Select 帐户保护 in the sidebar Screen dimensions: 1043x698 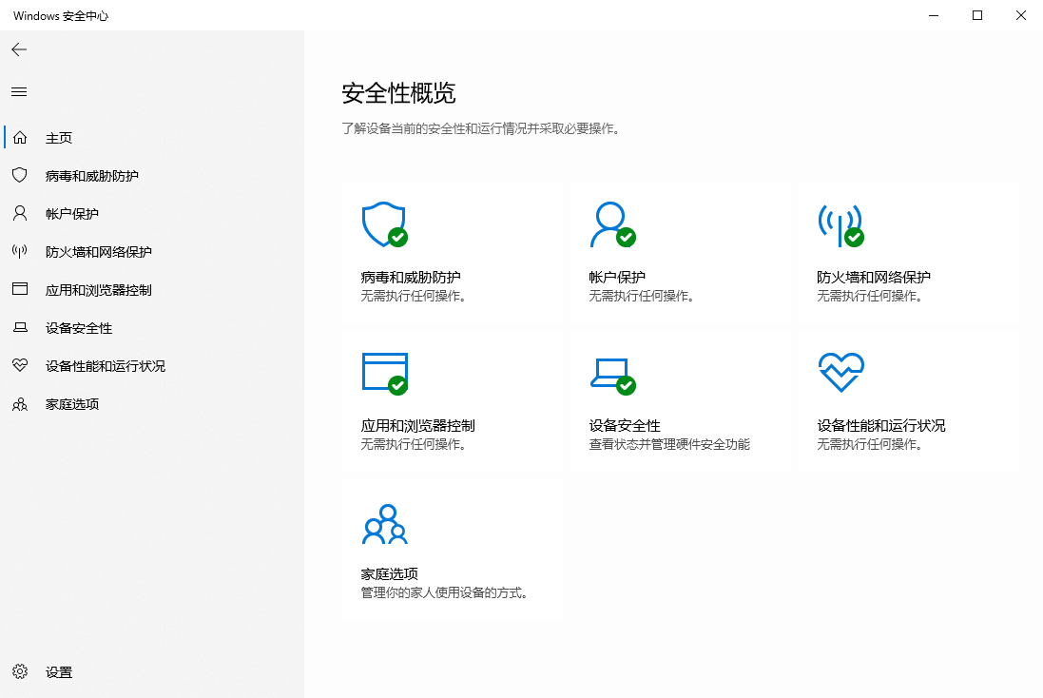[x=68, y=213]
